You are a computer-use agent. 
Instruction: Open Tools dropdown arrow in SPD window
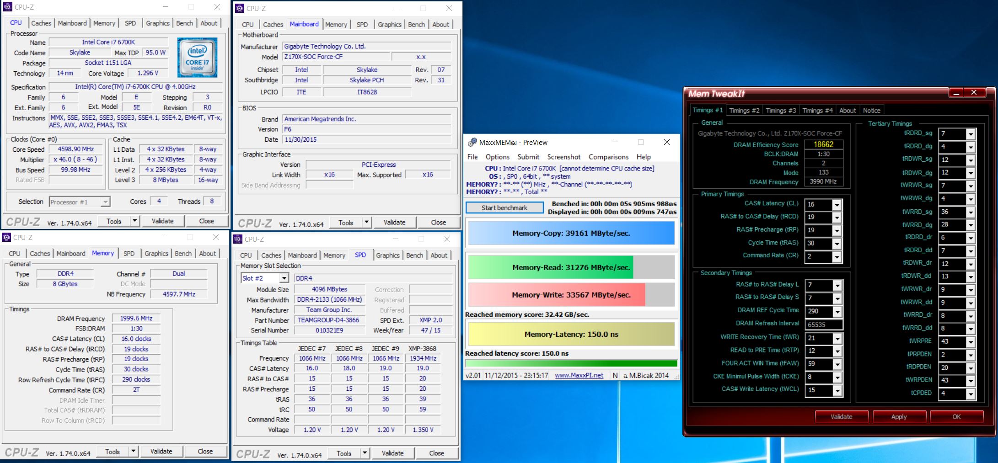pos(365,453)
